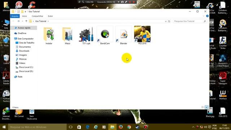Select Rede in navigation pane

(x=18, y=77)
